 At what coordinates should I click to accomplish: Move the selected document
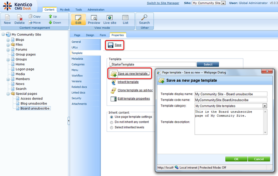point(35,22)
